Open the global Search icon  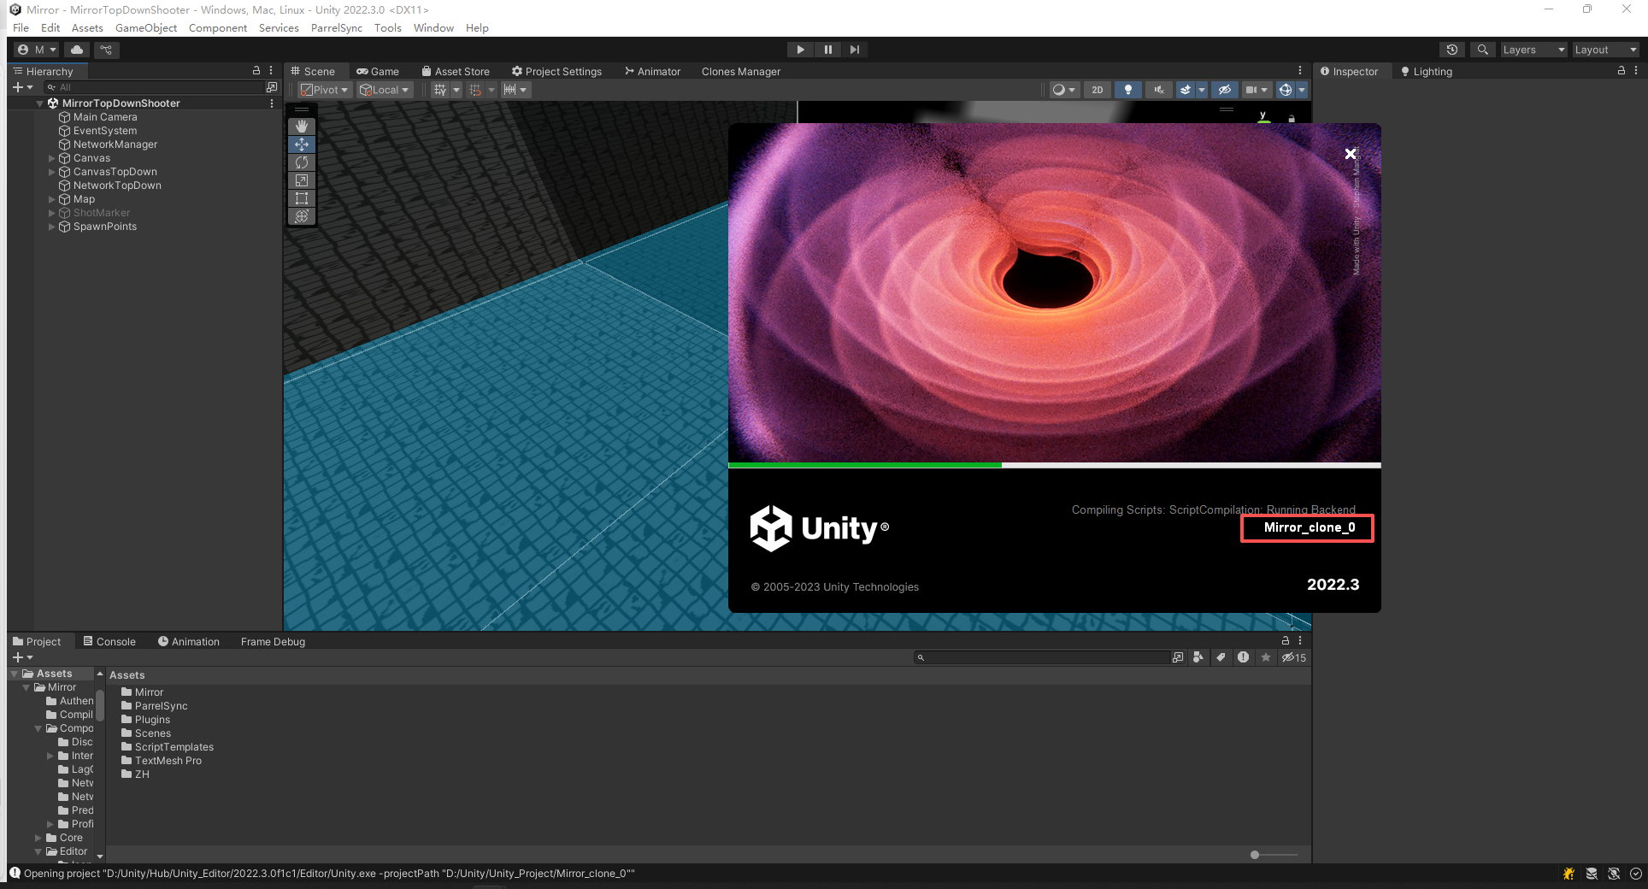point(1483,50)
